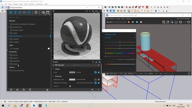
Task: Open Reflection Glossiness texture slot
Action: (95, 83)
